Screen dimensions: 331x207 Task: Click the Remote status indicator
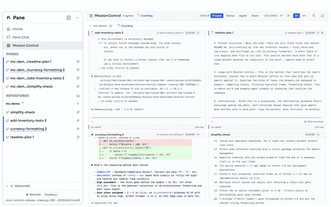click(x=33, y=194)
